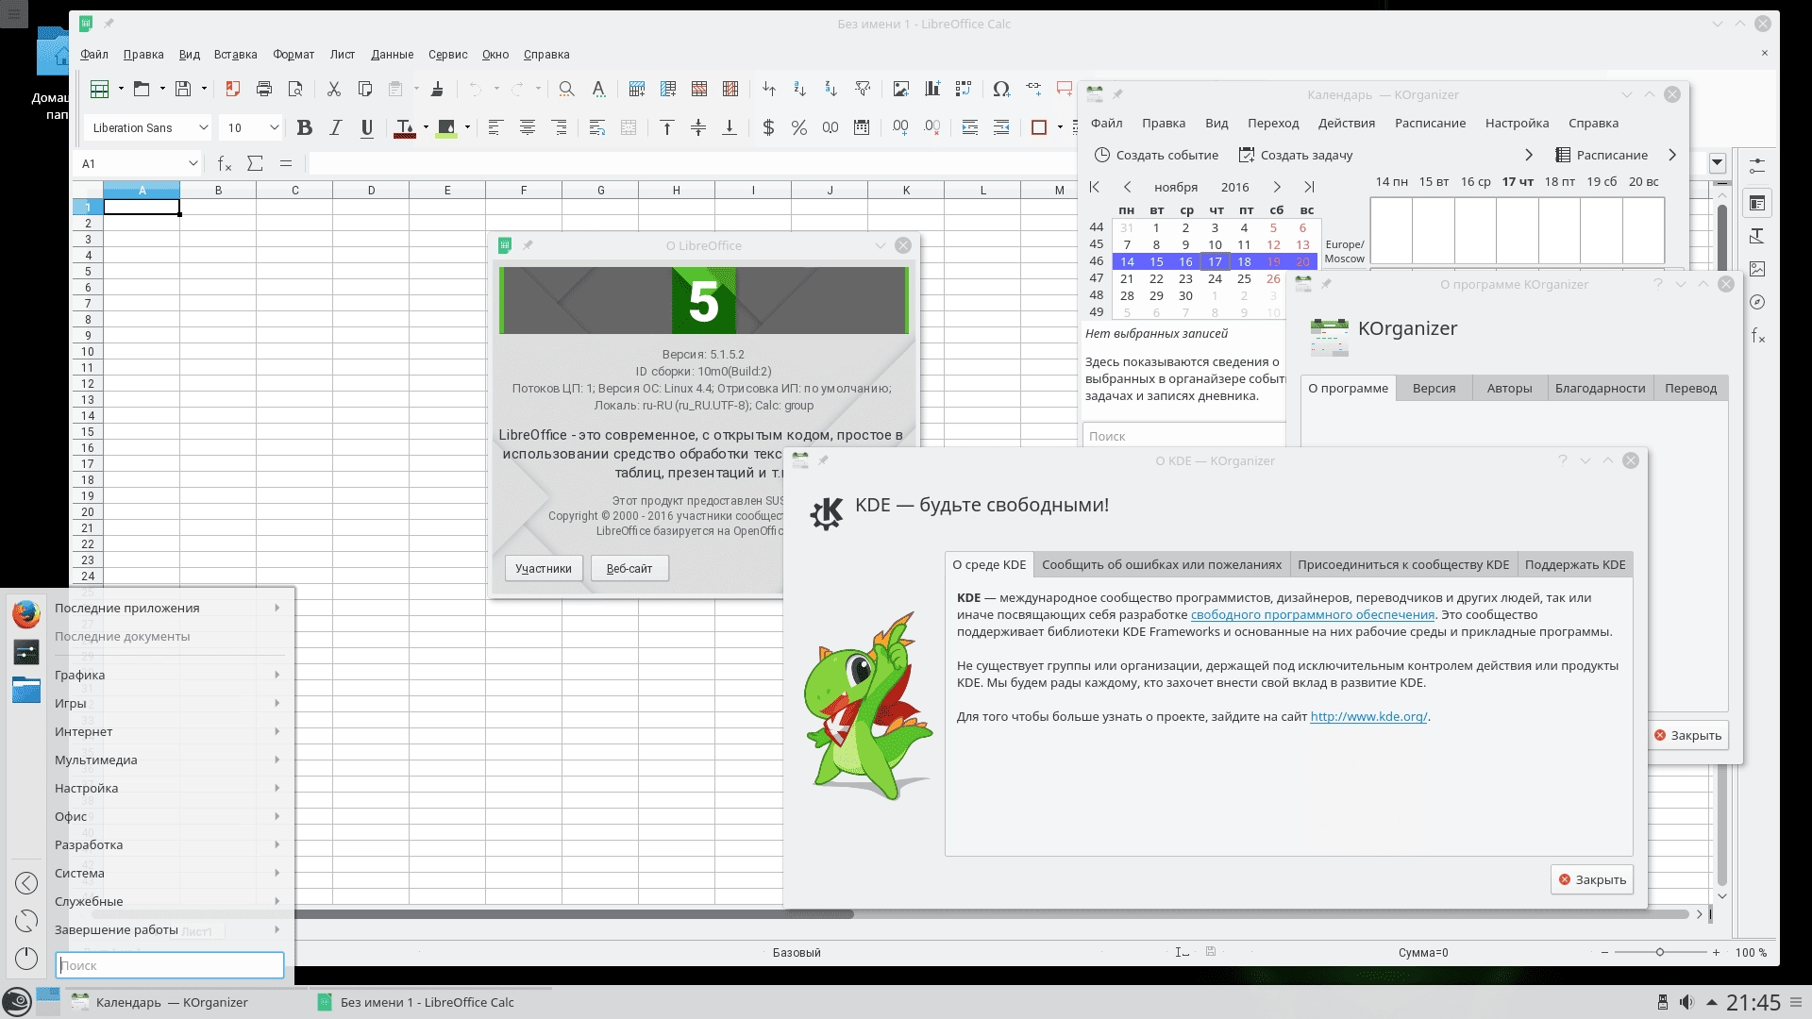The image size is (1812, 1019).
Task: Open the свободного программного обеспечения link
Action: tap(1313, 614)
